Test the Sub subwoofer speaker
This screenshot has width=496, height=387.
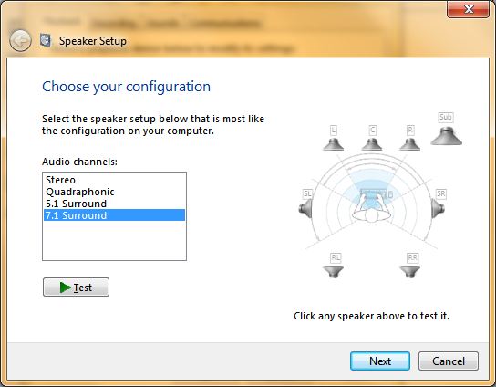point(447,136)
